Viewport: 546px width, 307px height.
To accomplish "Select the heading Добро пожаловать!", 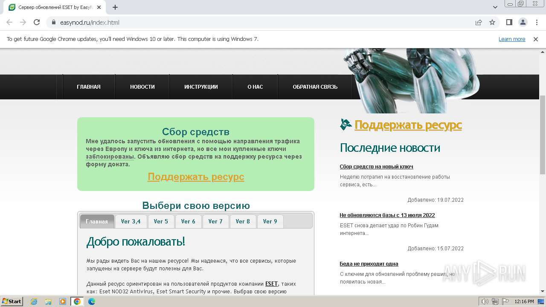I will tap(136, 242).
